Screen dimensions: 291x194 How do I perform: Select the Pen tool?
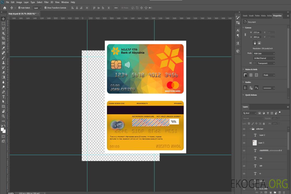coord(3,92)
